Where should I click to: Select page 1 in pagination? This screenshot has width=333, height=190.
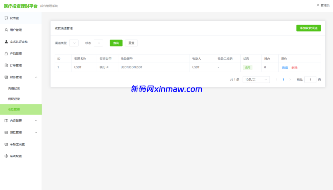coord(283,79)
